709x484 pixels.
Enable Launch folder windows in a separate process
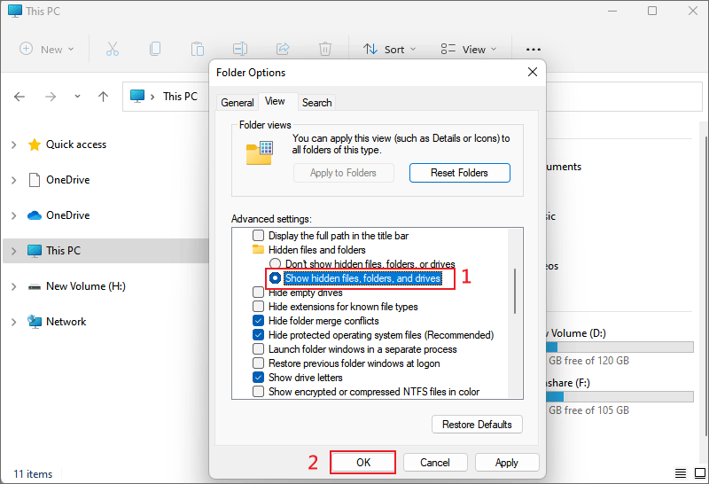tap(258, 348)
